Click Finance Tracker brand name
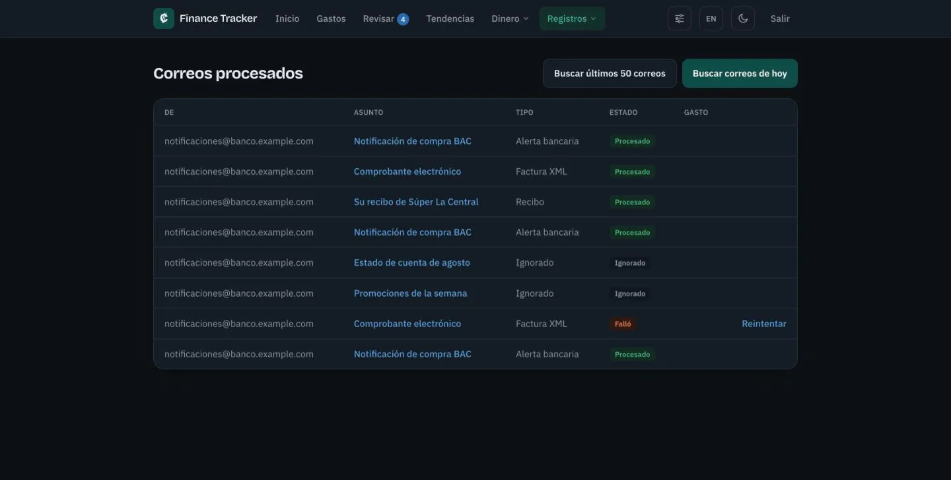 [218, 18]
